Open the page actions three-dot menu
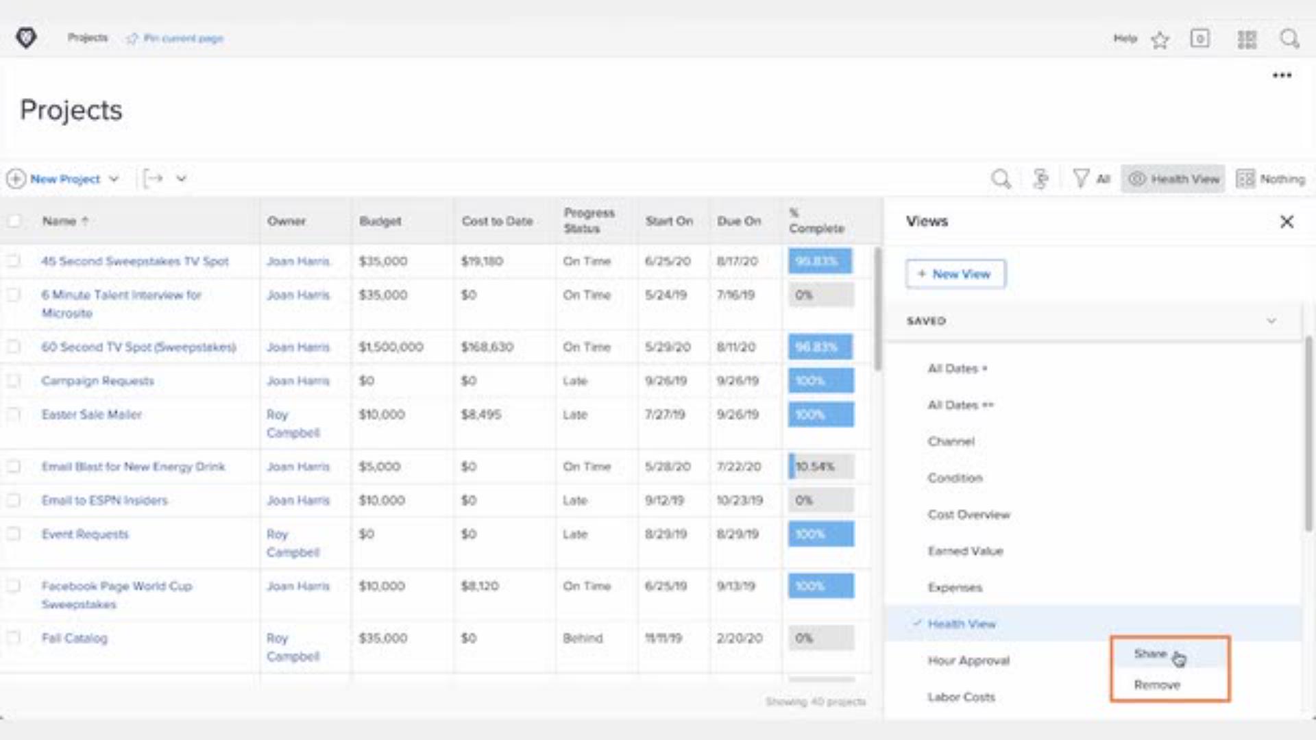1316x740 pixels. [1282, 75]
